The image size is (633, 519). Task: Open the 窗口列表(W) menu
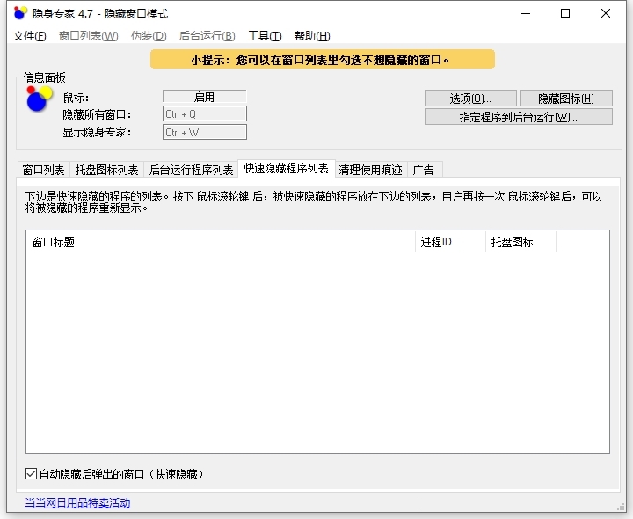88,36
